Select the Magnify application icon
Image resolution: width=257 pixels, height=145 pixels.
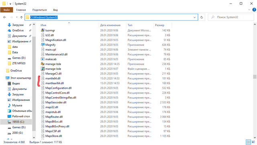pos(43,45)
